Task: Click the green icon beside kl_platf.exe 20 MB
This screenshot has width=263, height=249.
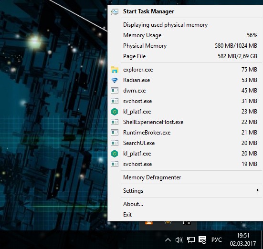Action: point(115,154)
